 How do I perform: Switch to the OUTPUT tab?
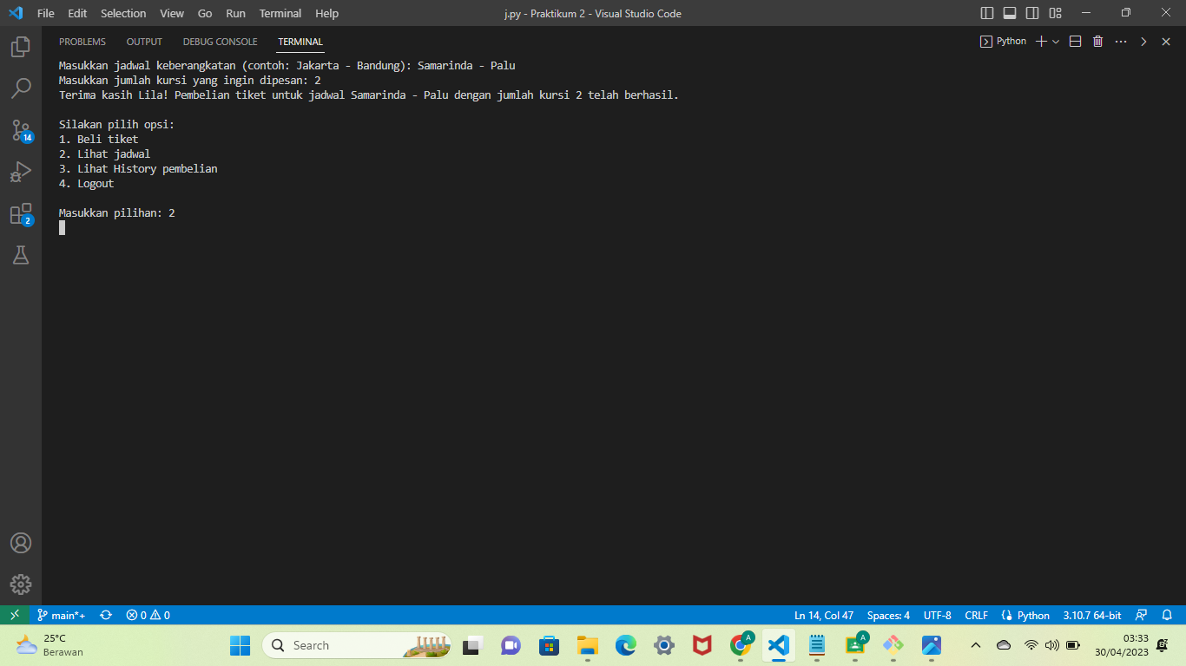click(144, 42)
